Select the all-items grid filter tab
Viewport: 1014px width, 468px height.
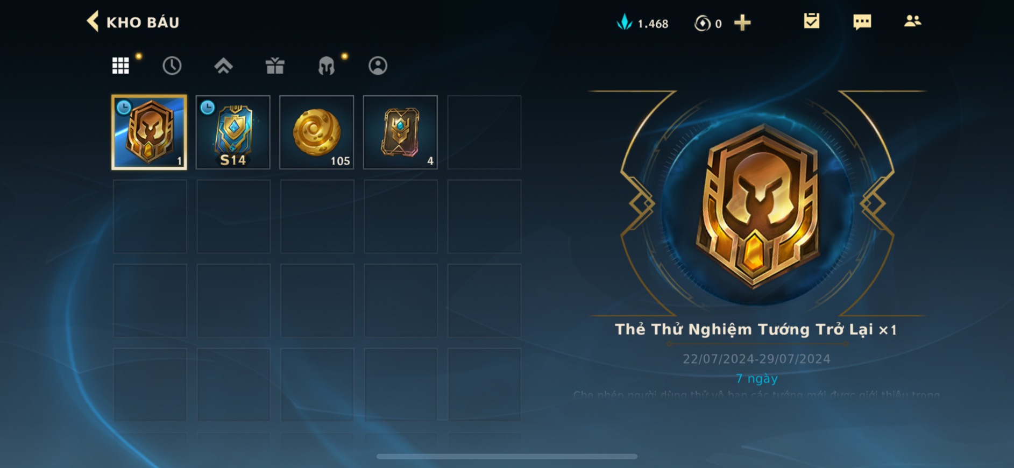tap(120, 66)
